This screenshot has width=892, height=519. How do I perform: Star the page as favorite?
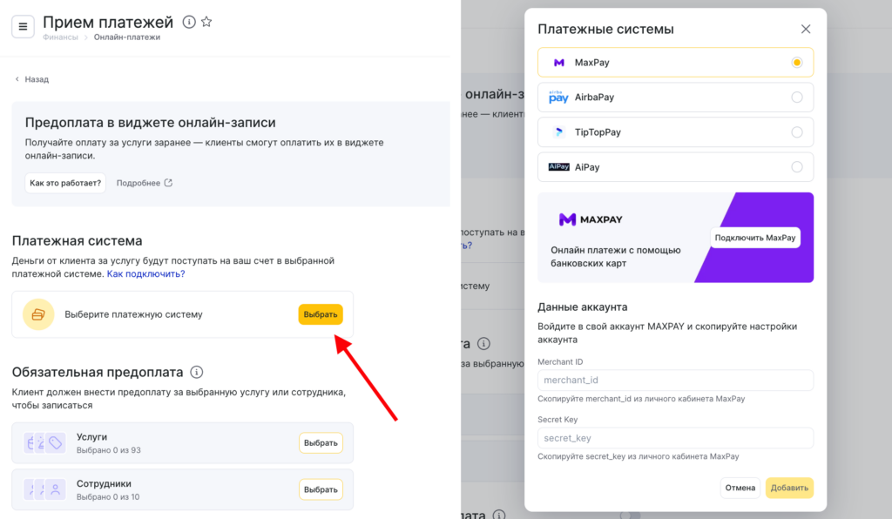206,22
